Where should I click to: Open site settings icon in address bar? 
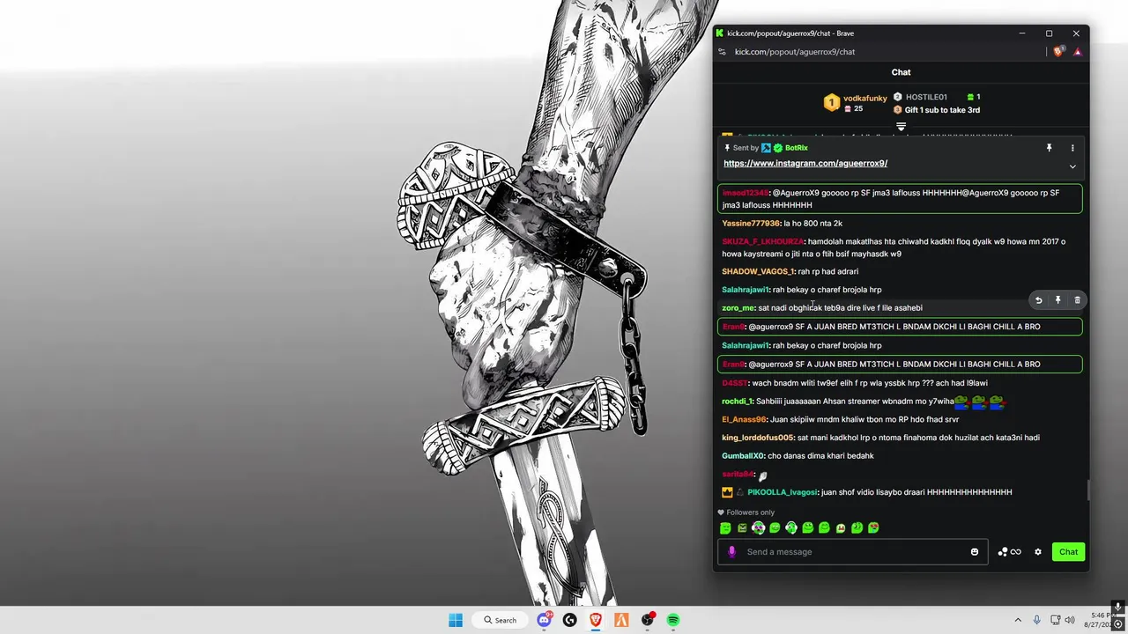click(x=722, y=52)
